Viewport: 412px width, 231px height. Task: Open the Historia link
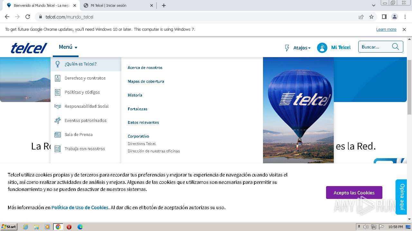[135, 95]
